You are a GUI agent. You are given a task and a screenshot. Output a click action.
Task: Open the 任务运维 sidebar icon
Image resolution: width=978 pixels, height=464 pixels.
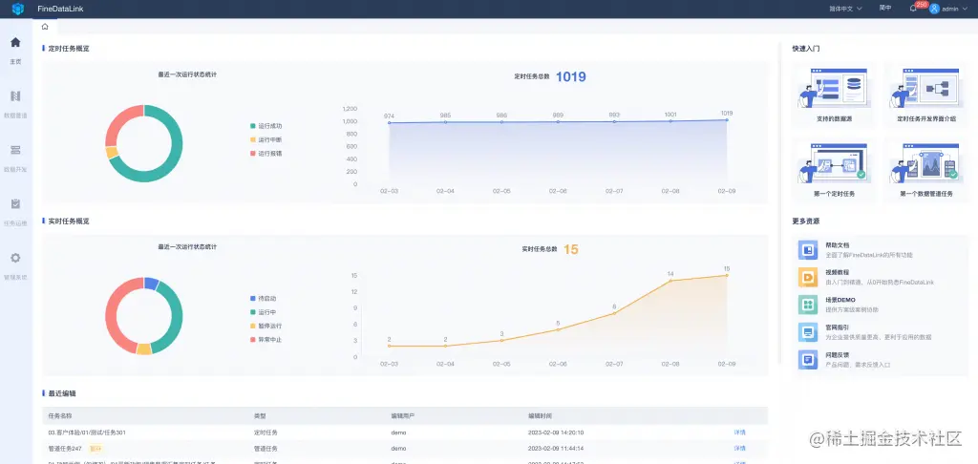[x=15, y=204]
